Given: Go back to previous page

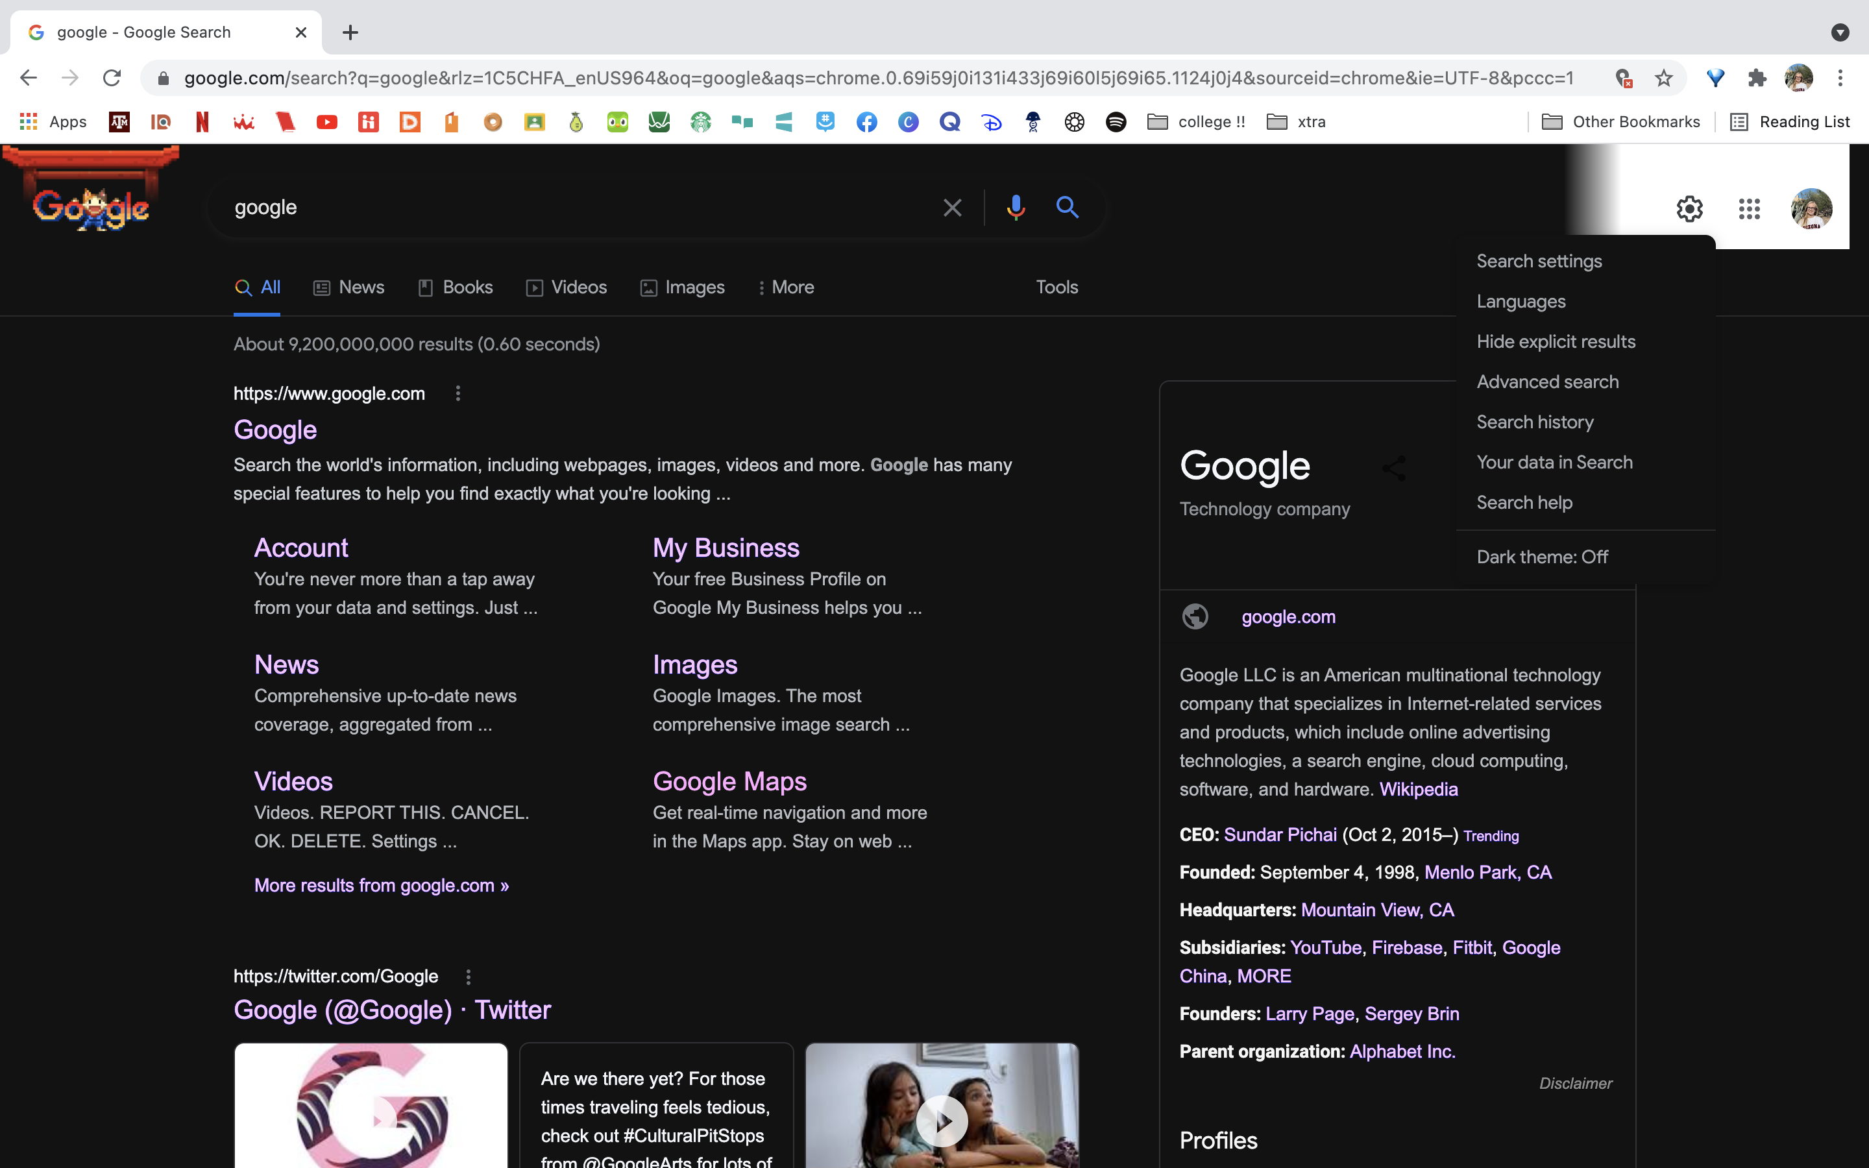Looking at the screenshot, I should click(x=29, y=78).
